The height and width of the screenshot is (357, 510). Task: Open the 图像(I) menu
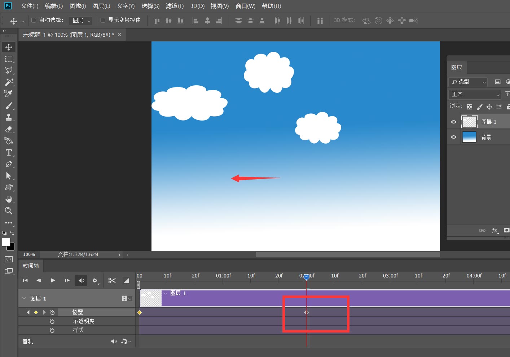pos(78,6)
